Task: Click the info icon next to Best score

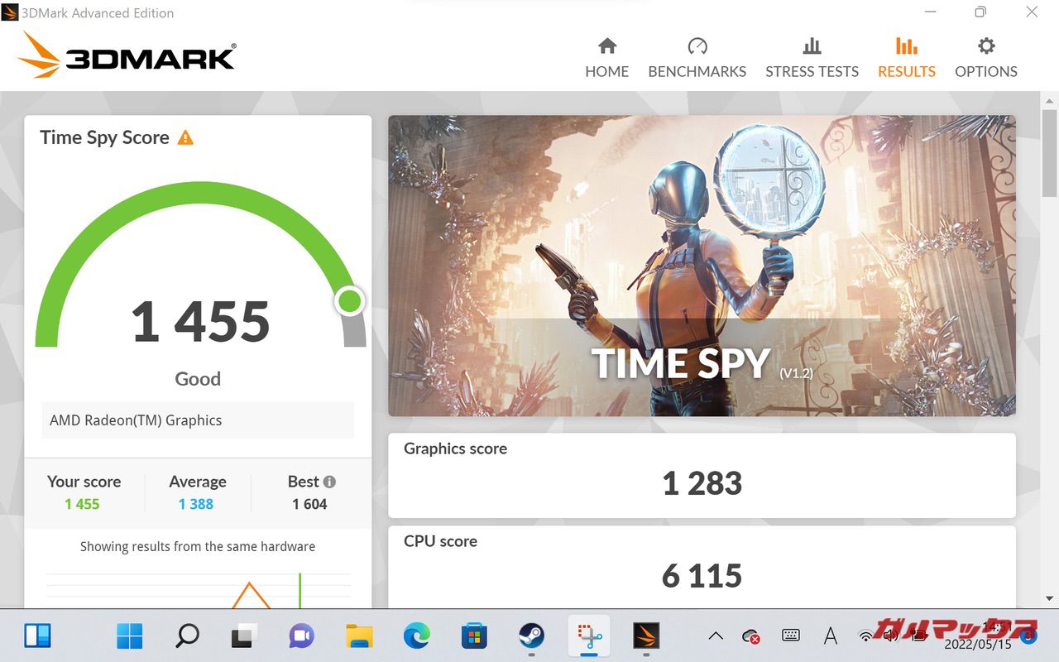Action: pyautogui.click(x=331, y=482)
